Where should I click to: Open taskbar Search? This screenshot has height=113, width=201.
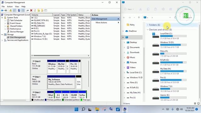(x=83, y=109)
